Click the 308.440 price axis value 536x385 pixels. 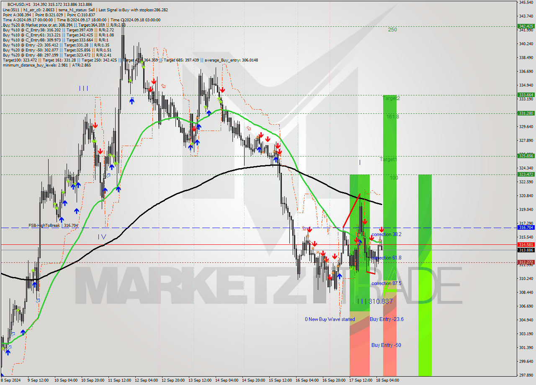coord(526,292)
